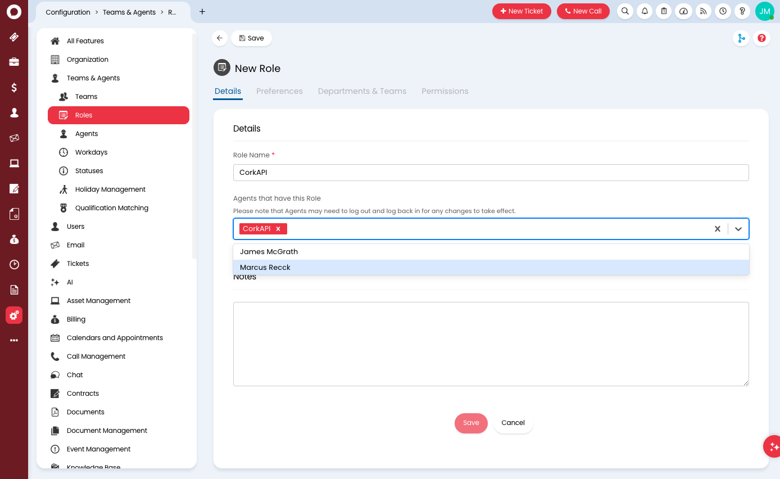Click the Cancel button
The height and width of the screenshot is (479, 780).
[513, 423]
